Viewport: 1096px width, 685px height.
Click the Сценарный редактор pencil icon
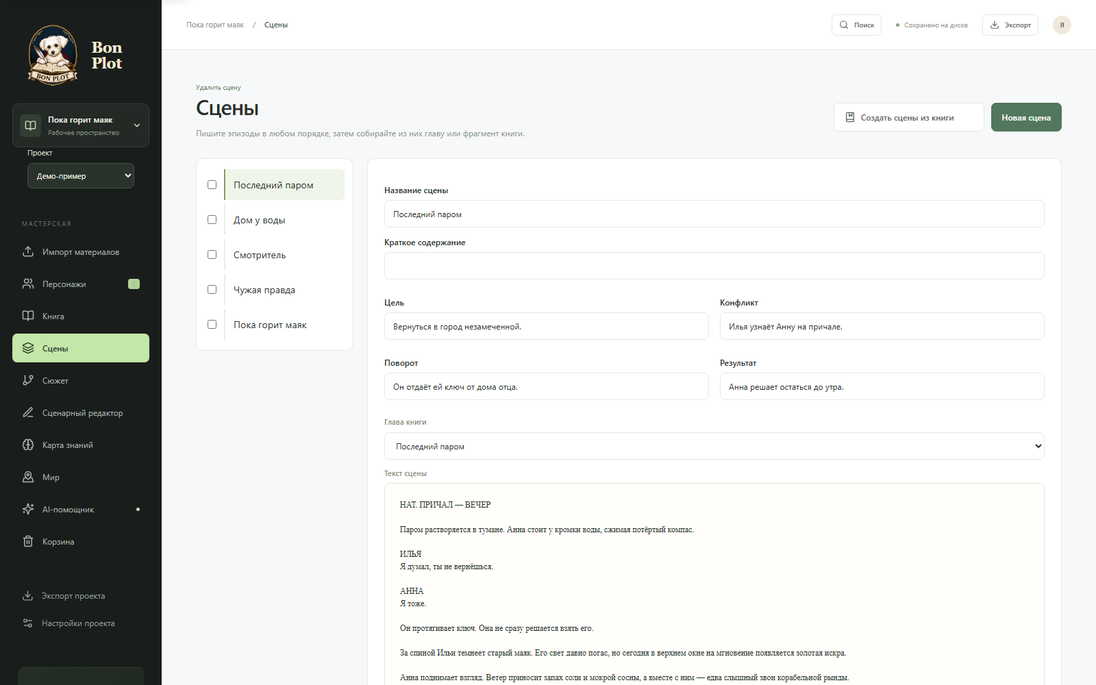pyautogui.click(x=28, y=412)
